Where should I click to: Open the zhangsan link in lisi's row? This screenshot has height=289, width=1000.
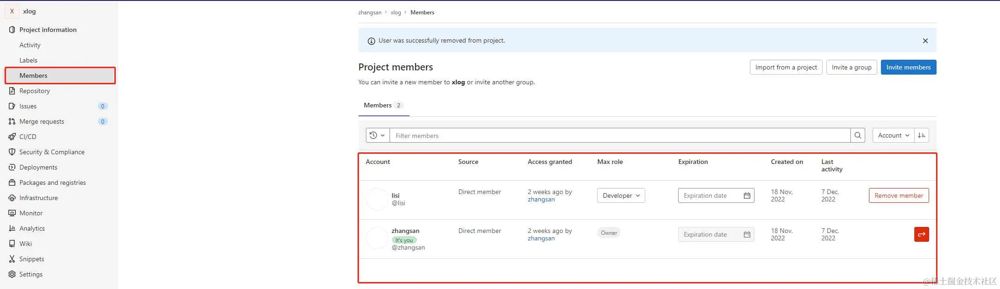541,200
